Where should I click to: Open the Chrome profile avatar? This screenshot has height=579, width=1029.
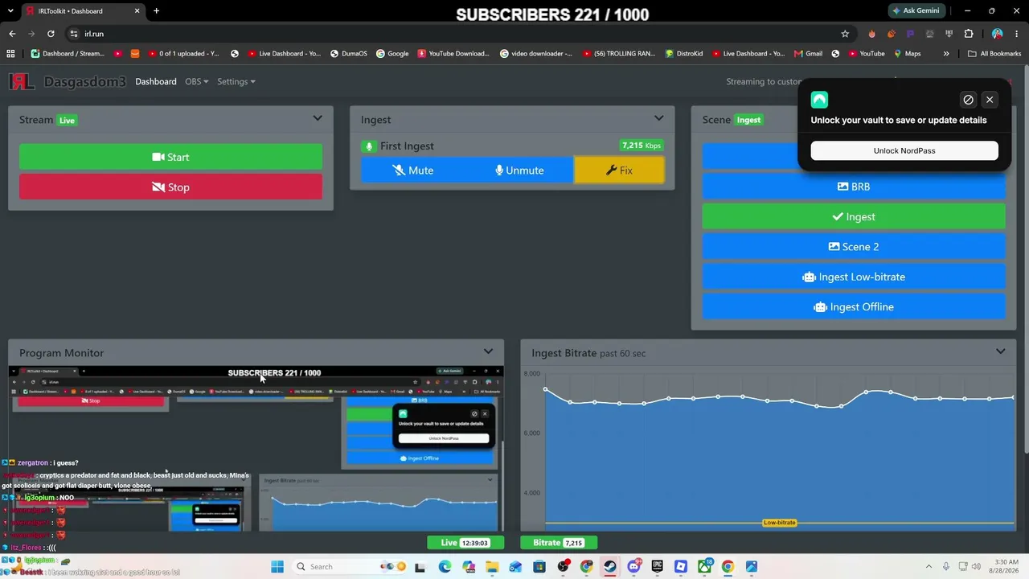tap(997, 34)
